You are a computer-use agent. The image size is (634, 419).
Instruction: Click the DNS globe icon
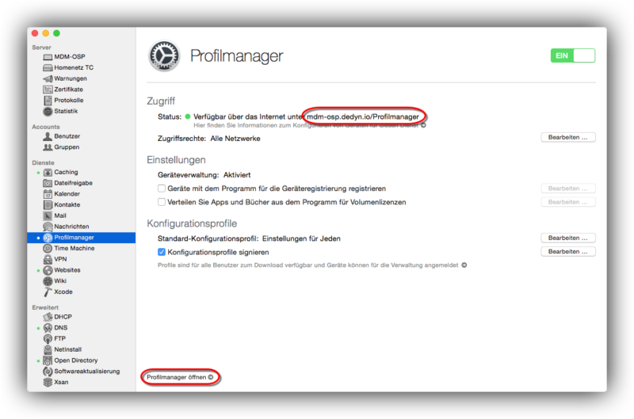(x=48, y=328)
